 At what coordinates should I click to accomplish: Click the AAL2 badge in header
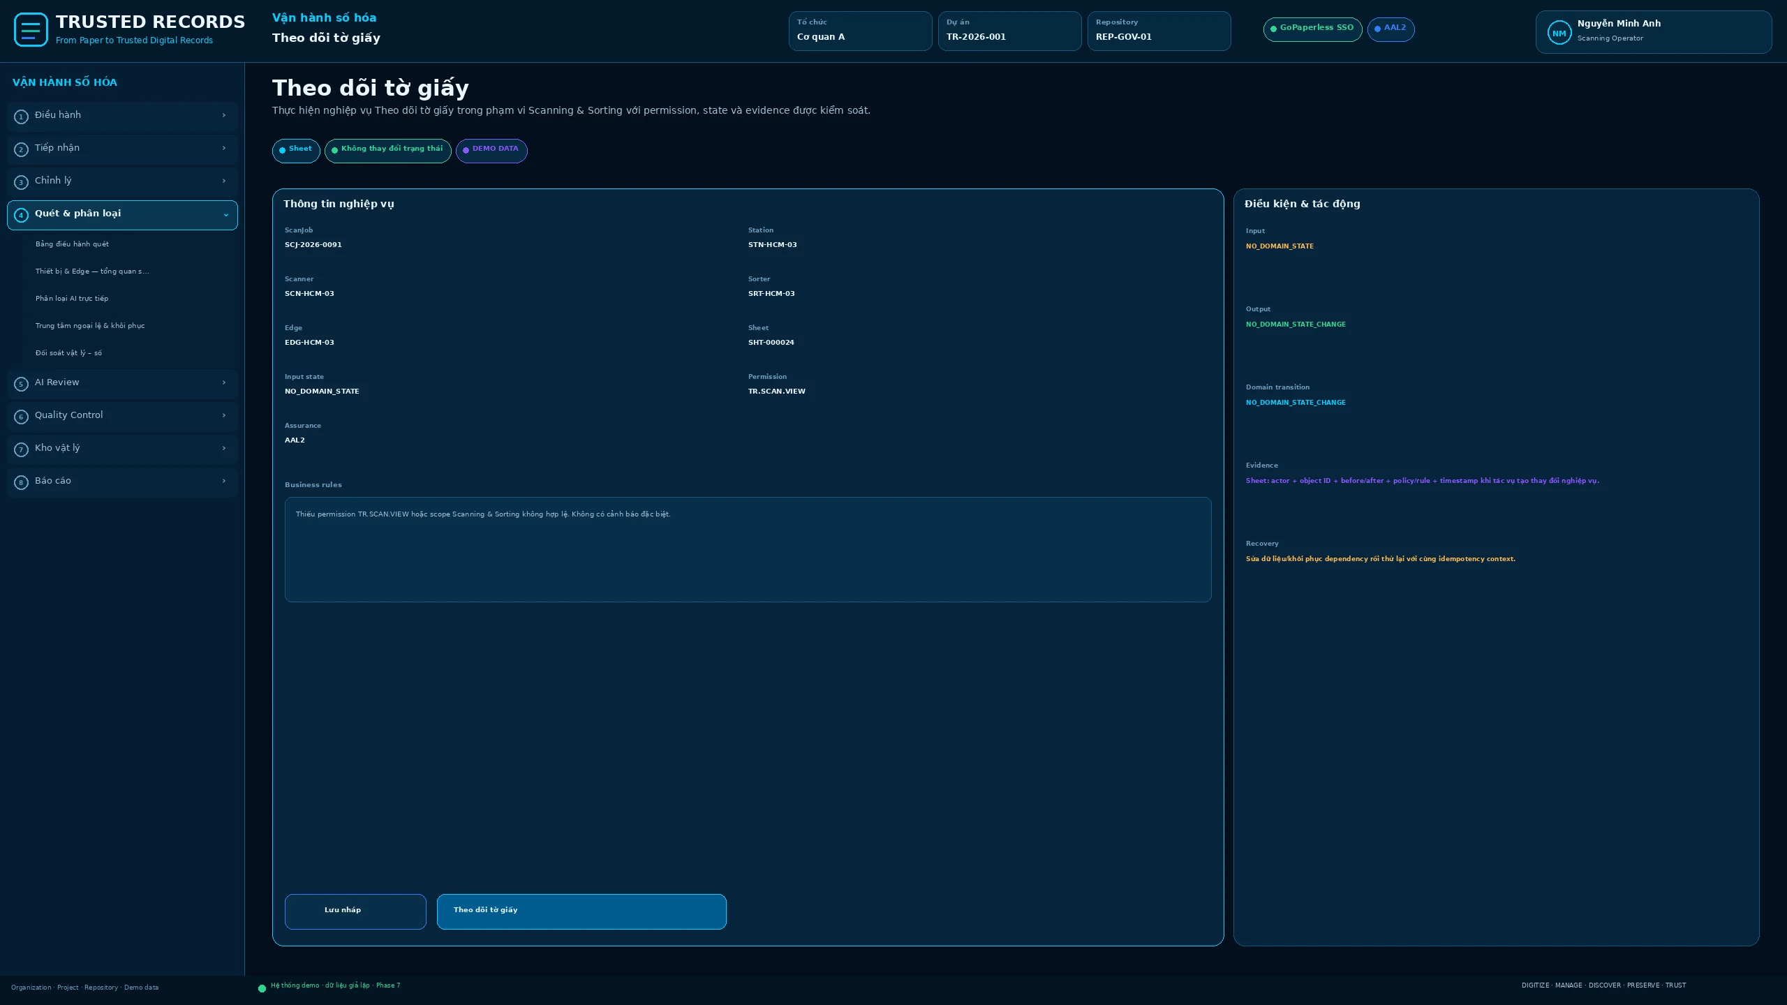click(1391, 29)
